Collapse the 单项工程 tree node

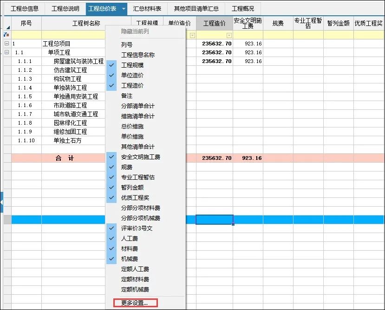coord(7,52)
